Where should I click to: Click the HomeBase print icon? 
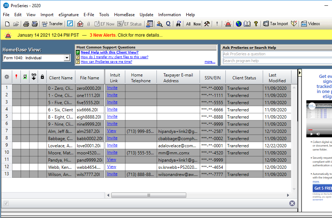[34, 24]
